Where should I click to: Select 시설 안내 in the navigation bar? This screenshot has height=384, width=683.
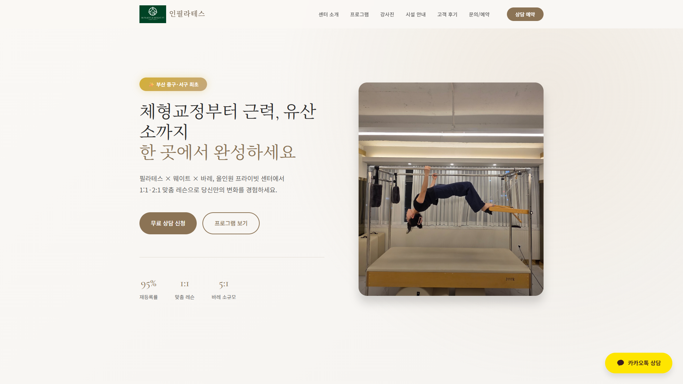point(415,14)
